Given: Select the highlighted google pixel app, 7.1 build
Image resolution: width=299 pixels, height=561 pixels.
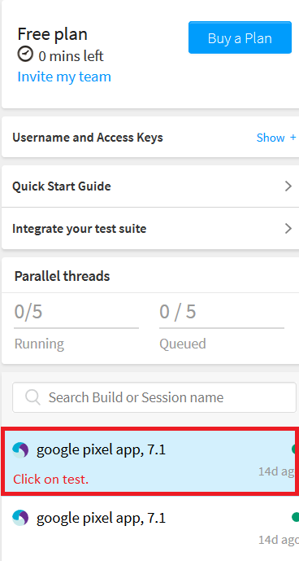Looking at the screenshot, I should tap(150, 462).
